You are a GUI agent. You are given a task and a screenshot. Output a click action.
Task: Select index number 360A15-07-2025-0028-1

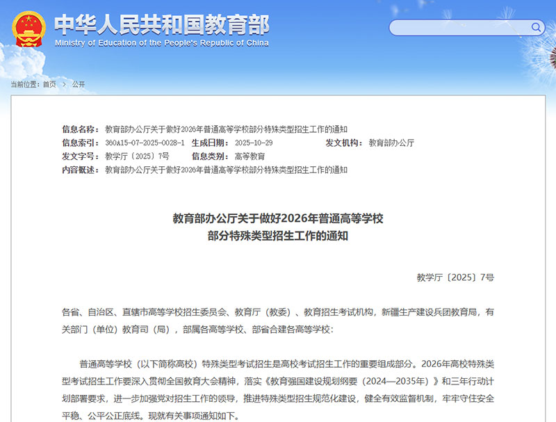point(145,143)
